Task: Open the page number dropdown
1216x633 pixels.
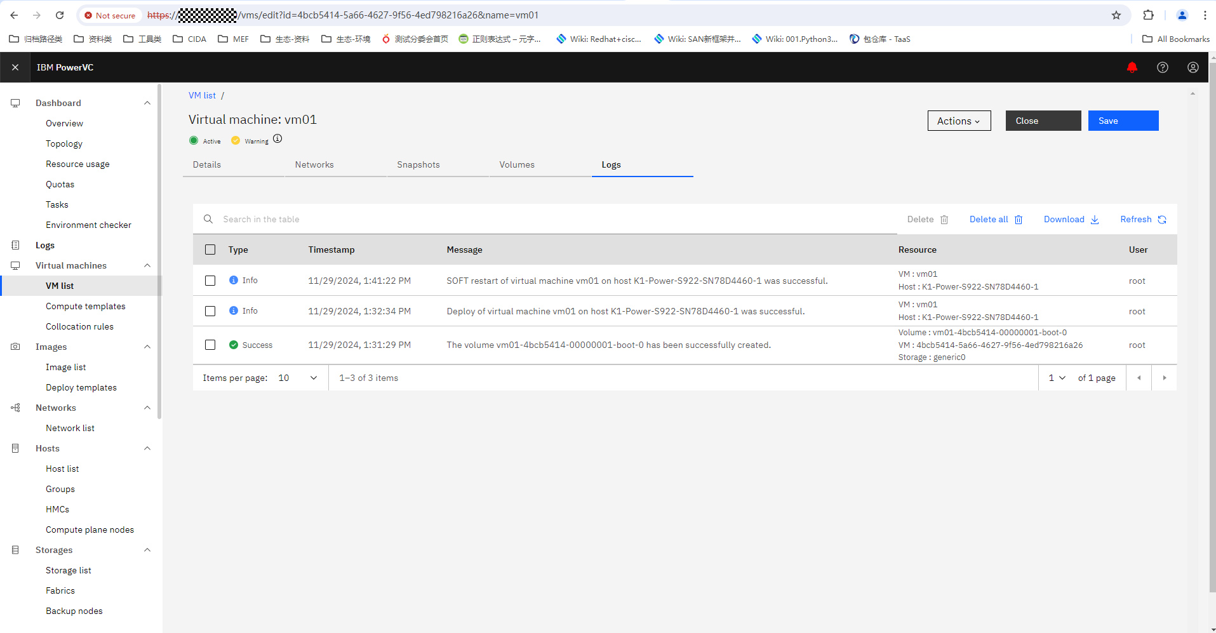Action: pyautogui.click(x=1057, y=378)
